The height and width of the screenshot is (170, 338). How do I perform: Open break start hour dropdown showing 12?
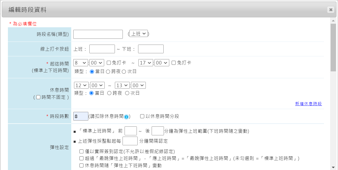tap(81, 85)
